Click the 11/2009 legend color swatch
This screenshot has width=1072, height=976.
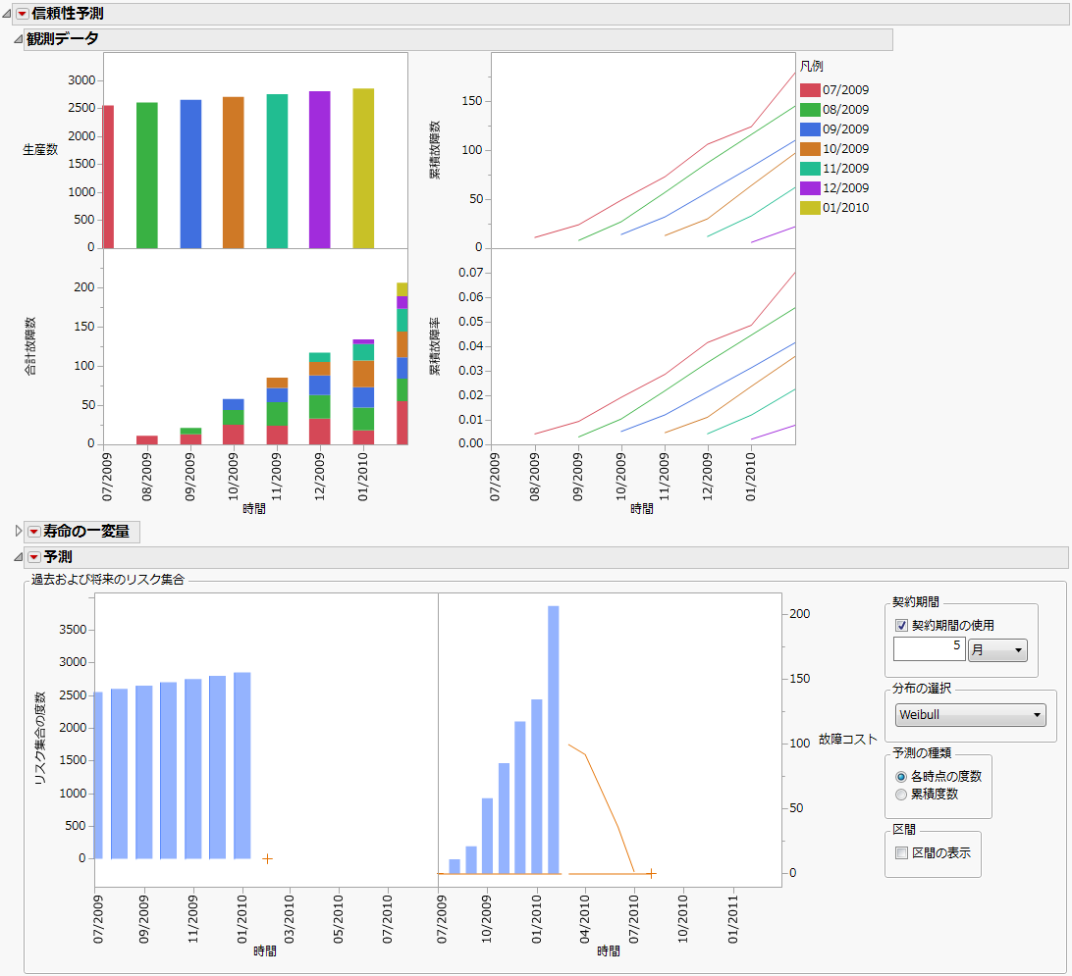(x=810, y=169)
